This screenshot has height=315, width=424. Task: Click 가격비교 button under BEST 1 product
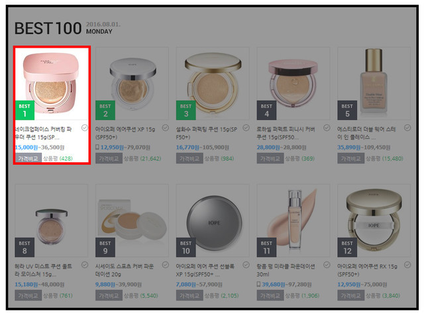pyautogui.click(x=28, y=158)
